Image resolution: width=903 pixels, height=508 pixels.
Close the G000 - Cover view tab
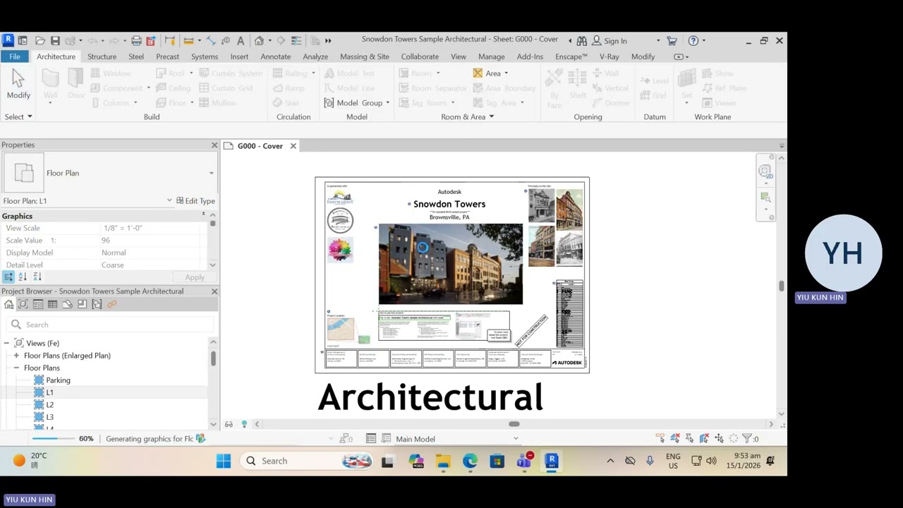click(293, 146)
